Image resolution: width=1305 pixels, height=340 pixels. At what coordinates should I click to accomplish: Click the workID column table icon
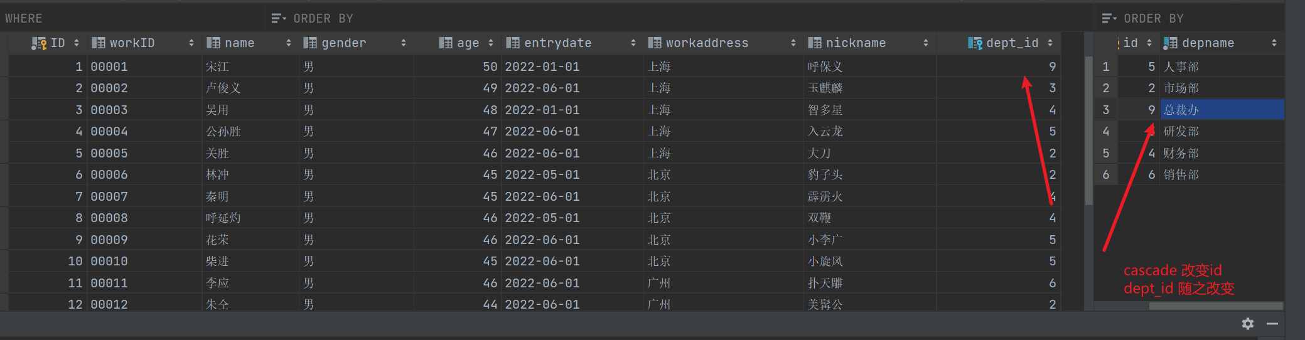click(98, 43)
